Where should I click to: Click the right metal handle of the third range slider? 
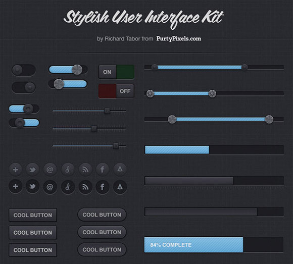pos(269,120)
